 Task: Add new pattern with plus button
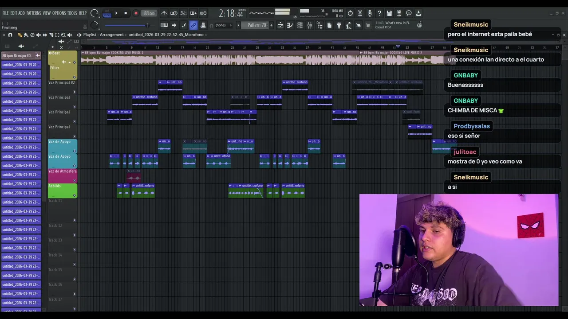tap(271, 25)
